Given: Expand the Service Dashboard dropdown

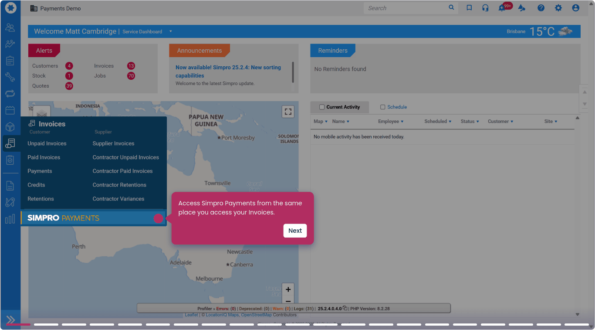Looking at the screenshot, I should click(170, 31).
